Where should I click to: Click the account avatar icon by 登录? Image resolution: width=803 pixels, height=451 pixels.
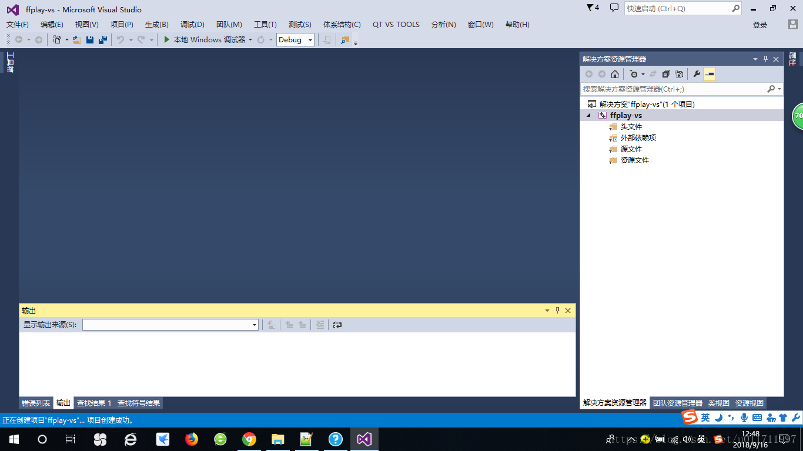(x=793, y=24)
